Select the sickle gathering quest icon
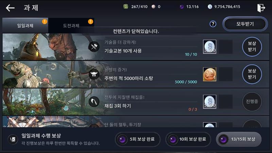The image size is (272, 153). [94, 102]
